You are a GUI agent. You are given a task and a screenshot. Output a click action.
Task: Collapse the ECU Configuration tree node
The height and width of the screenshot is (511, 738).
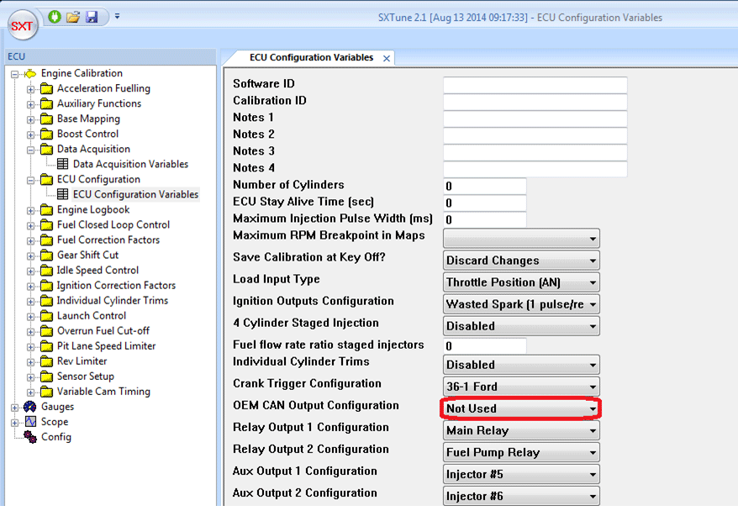coord(31,180)
